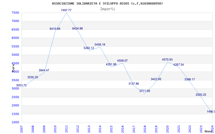Click data label 6410.89
This screenshot has height=134, width=215.
pos(55,29)
